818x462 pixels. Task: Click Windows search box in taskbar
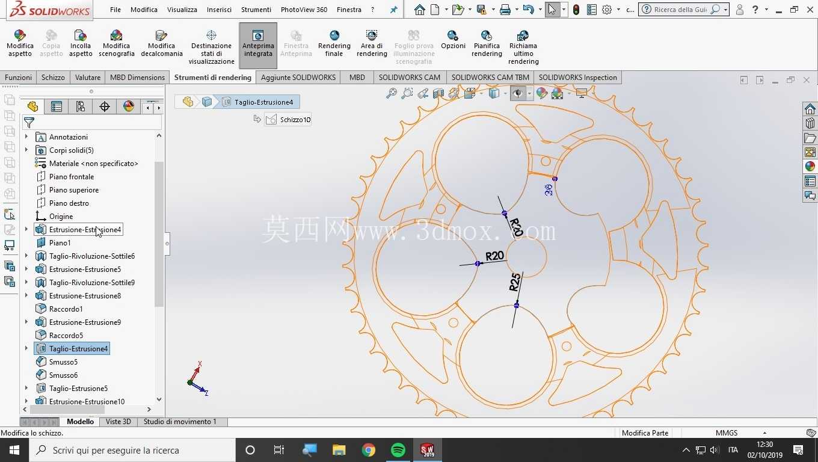pyautogui.click(x=132, y=450)
